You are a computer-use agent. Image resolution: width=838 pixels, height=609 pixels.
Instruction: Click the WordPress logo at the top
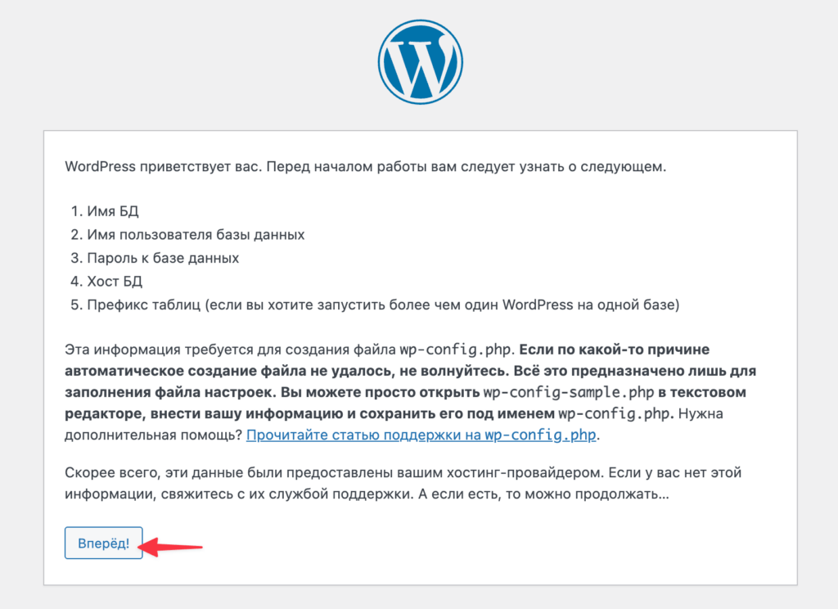(x=420, y=62)
